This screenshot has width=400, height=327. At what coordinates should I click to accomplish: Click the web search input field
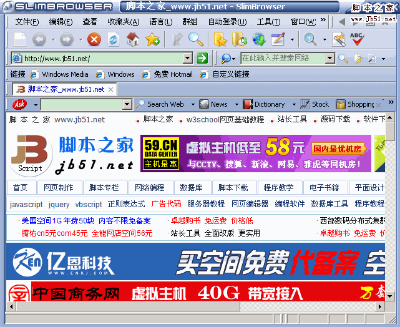(x=283, y=58)
